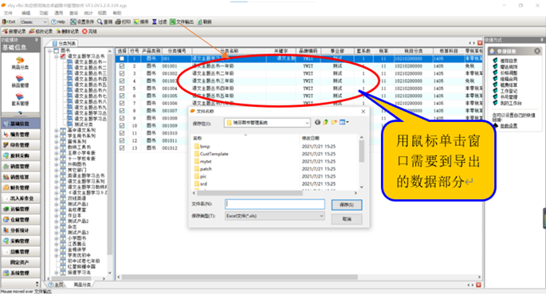Expand the 学生用书系列 tree node

(56, 136)
